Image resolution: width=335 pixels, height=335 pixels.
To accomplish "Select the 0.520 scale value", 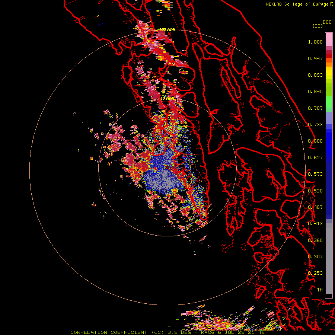I will [315, 191].
